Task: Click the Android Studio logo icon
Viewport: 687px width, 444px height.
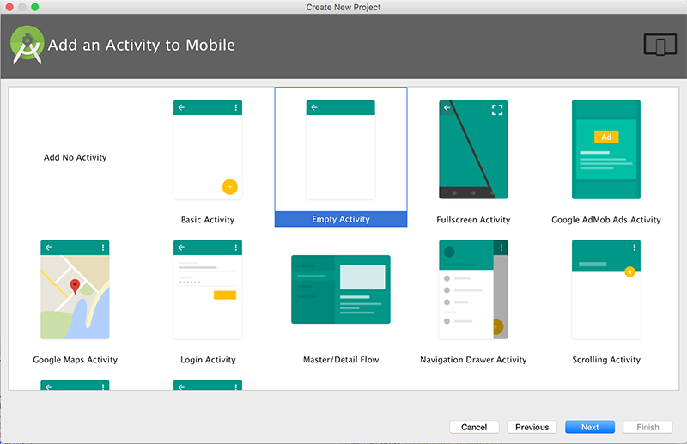Action: click(27, 45)
